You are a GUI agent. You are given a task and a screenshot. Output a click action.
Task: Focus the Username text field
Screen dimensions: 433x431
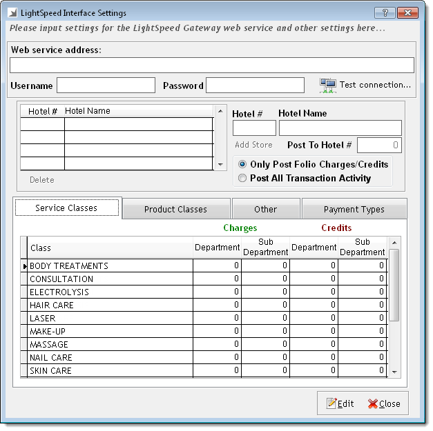106,86
